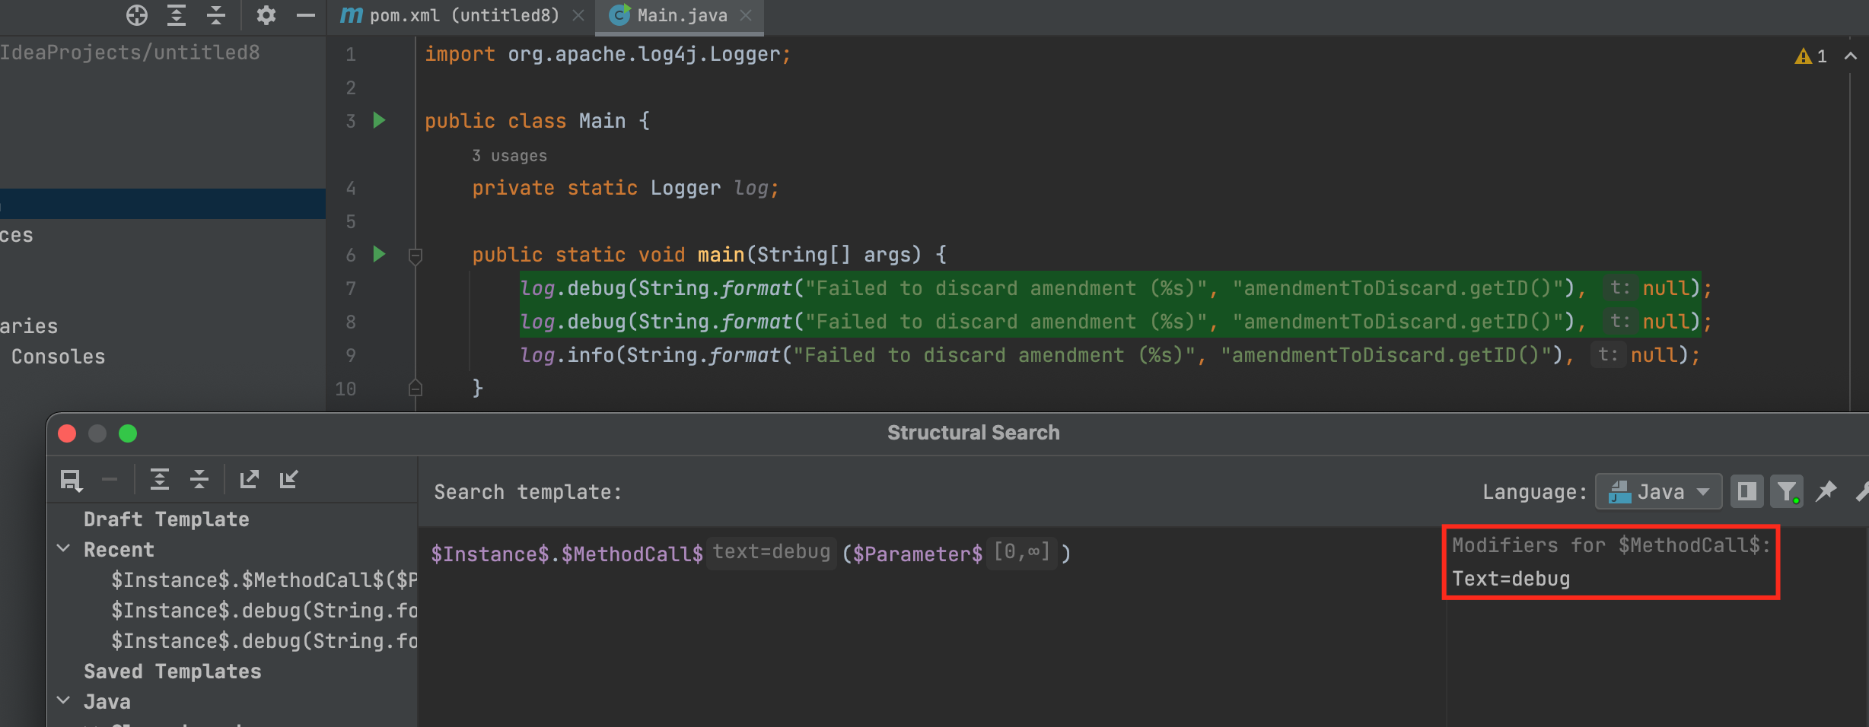Open project view gear settings
This screenshot has width=1869, height=727.
tap(266, 15)
